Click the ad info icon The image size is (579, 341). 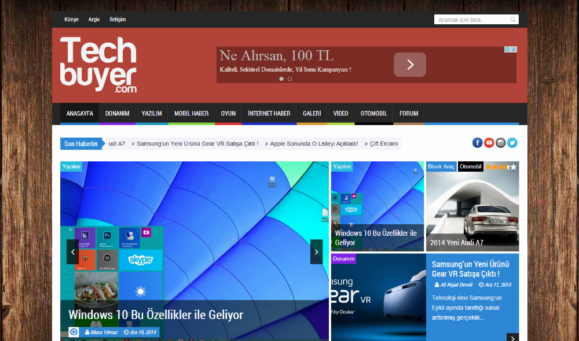click(x=507, y=50)
